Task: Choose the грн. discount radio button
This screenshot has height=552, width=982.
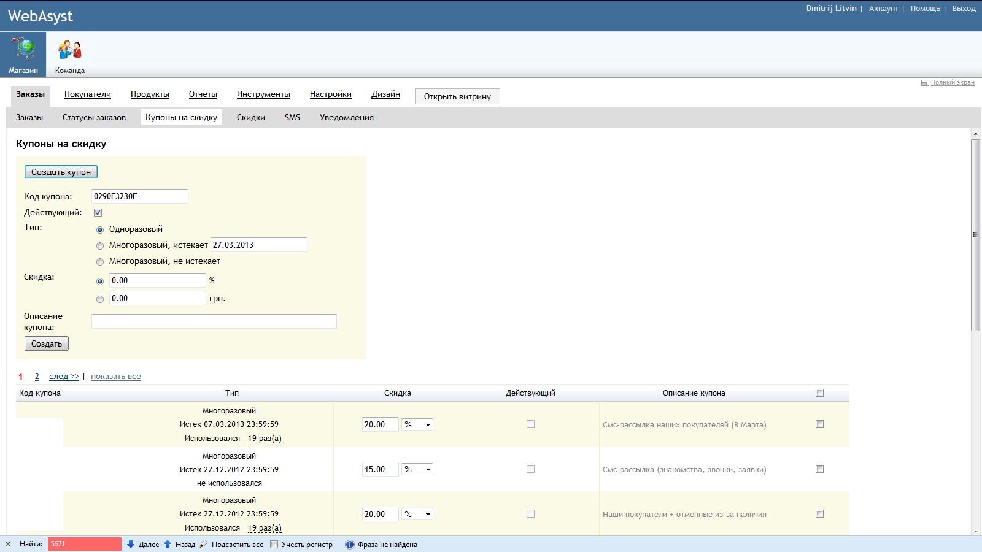Action: (100, 299)
